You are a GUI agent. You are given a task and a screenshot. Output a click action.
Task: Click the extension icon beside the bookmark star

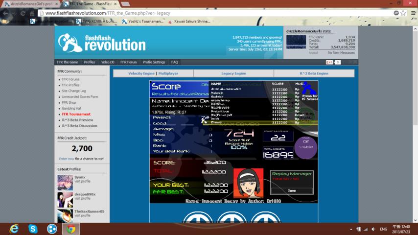point(396,13)
